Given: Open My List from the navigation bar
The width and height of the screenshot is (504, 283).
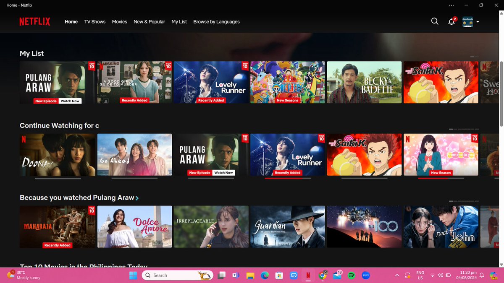Looking at the screenshot, I should point(179,22).
